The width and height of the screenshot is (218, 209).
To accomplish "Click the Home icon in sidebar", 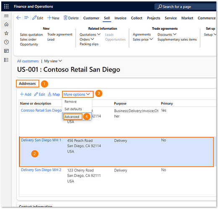I will [x=6, y=24].
